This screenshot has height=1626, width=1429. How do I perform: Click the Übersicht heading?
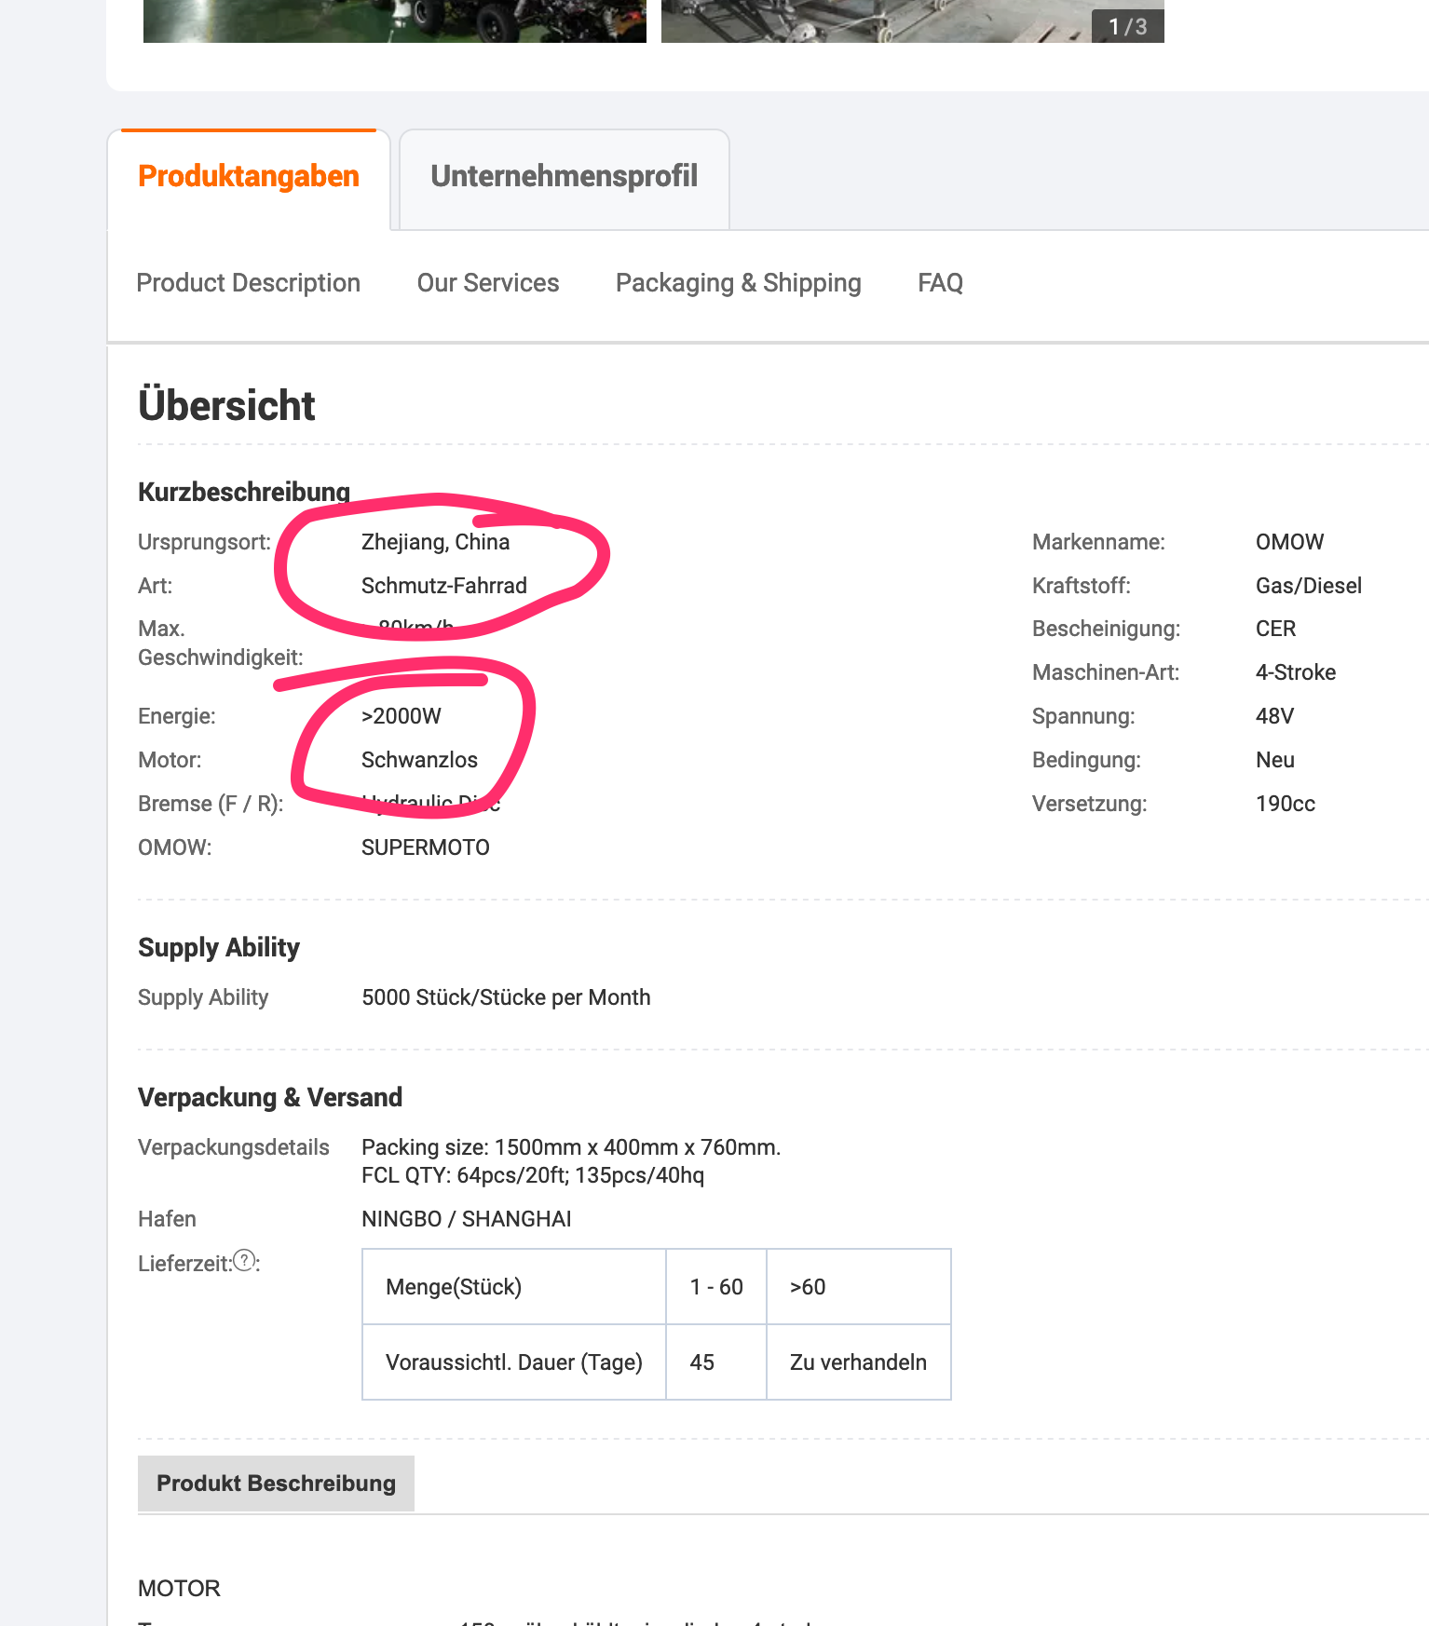[x=226, y=406]
